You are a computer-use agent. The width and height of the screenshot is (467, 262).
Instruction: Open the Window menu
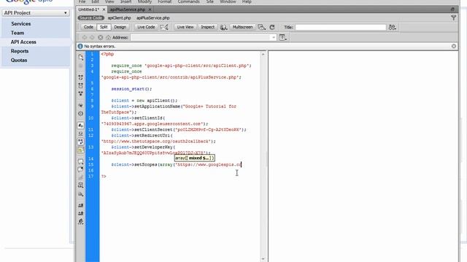click(228, 1)
